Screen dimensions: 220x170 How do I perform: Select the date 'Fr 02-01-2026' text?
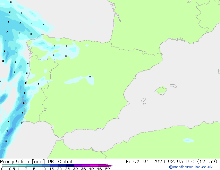point(145,162)
